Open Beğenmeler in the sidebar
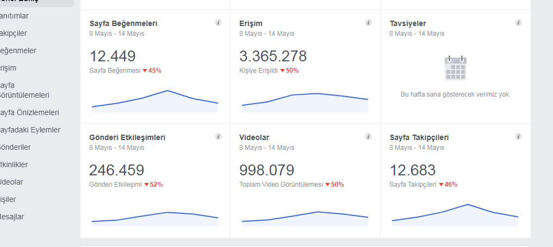This screenshot has height=247, width=553. 18,50
